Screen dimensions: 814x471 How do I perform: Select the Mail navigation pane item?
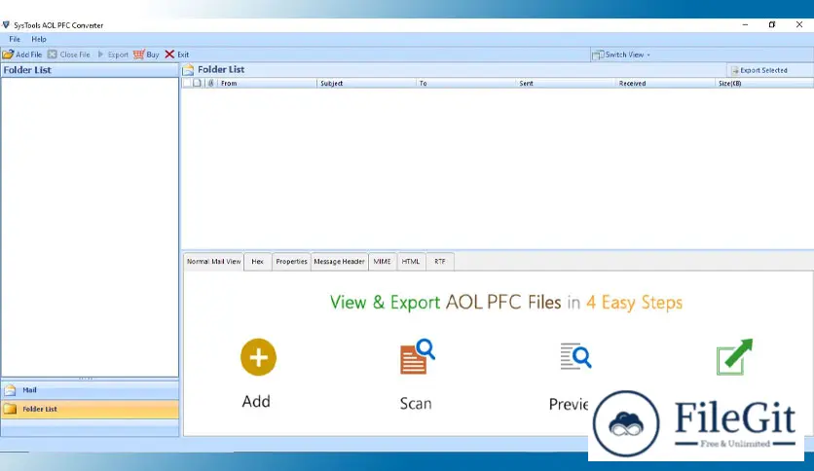click(x=90, y=390)
